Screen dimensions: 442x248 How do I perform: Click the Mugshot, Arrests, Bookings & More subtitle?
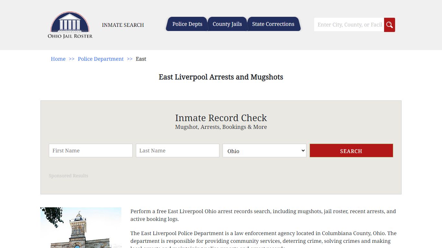[221, 127]
